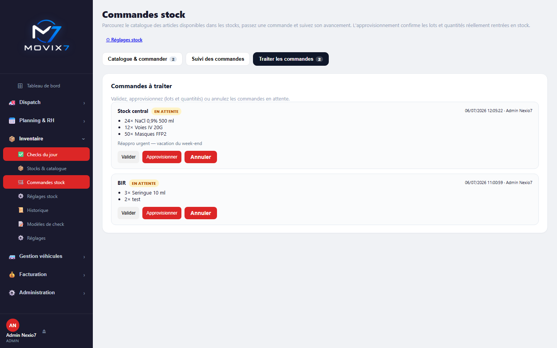Click Approvisionner for BIR order
This screenshot has width=557, height=348.
tap(162, 213)
